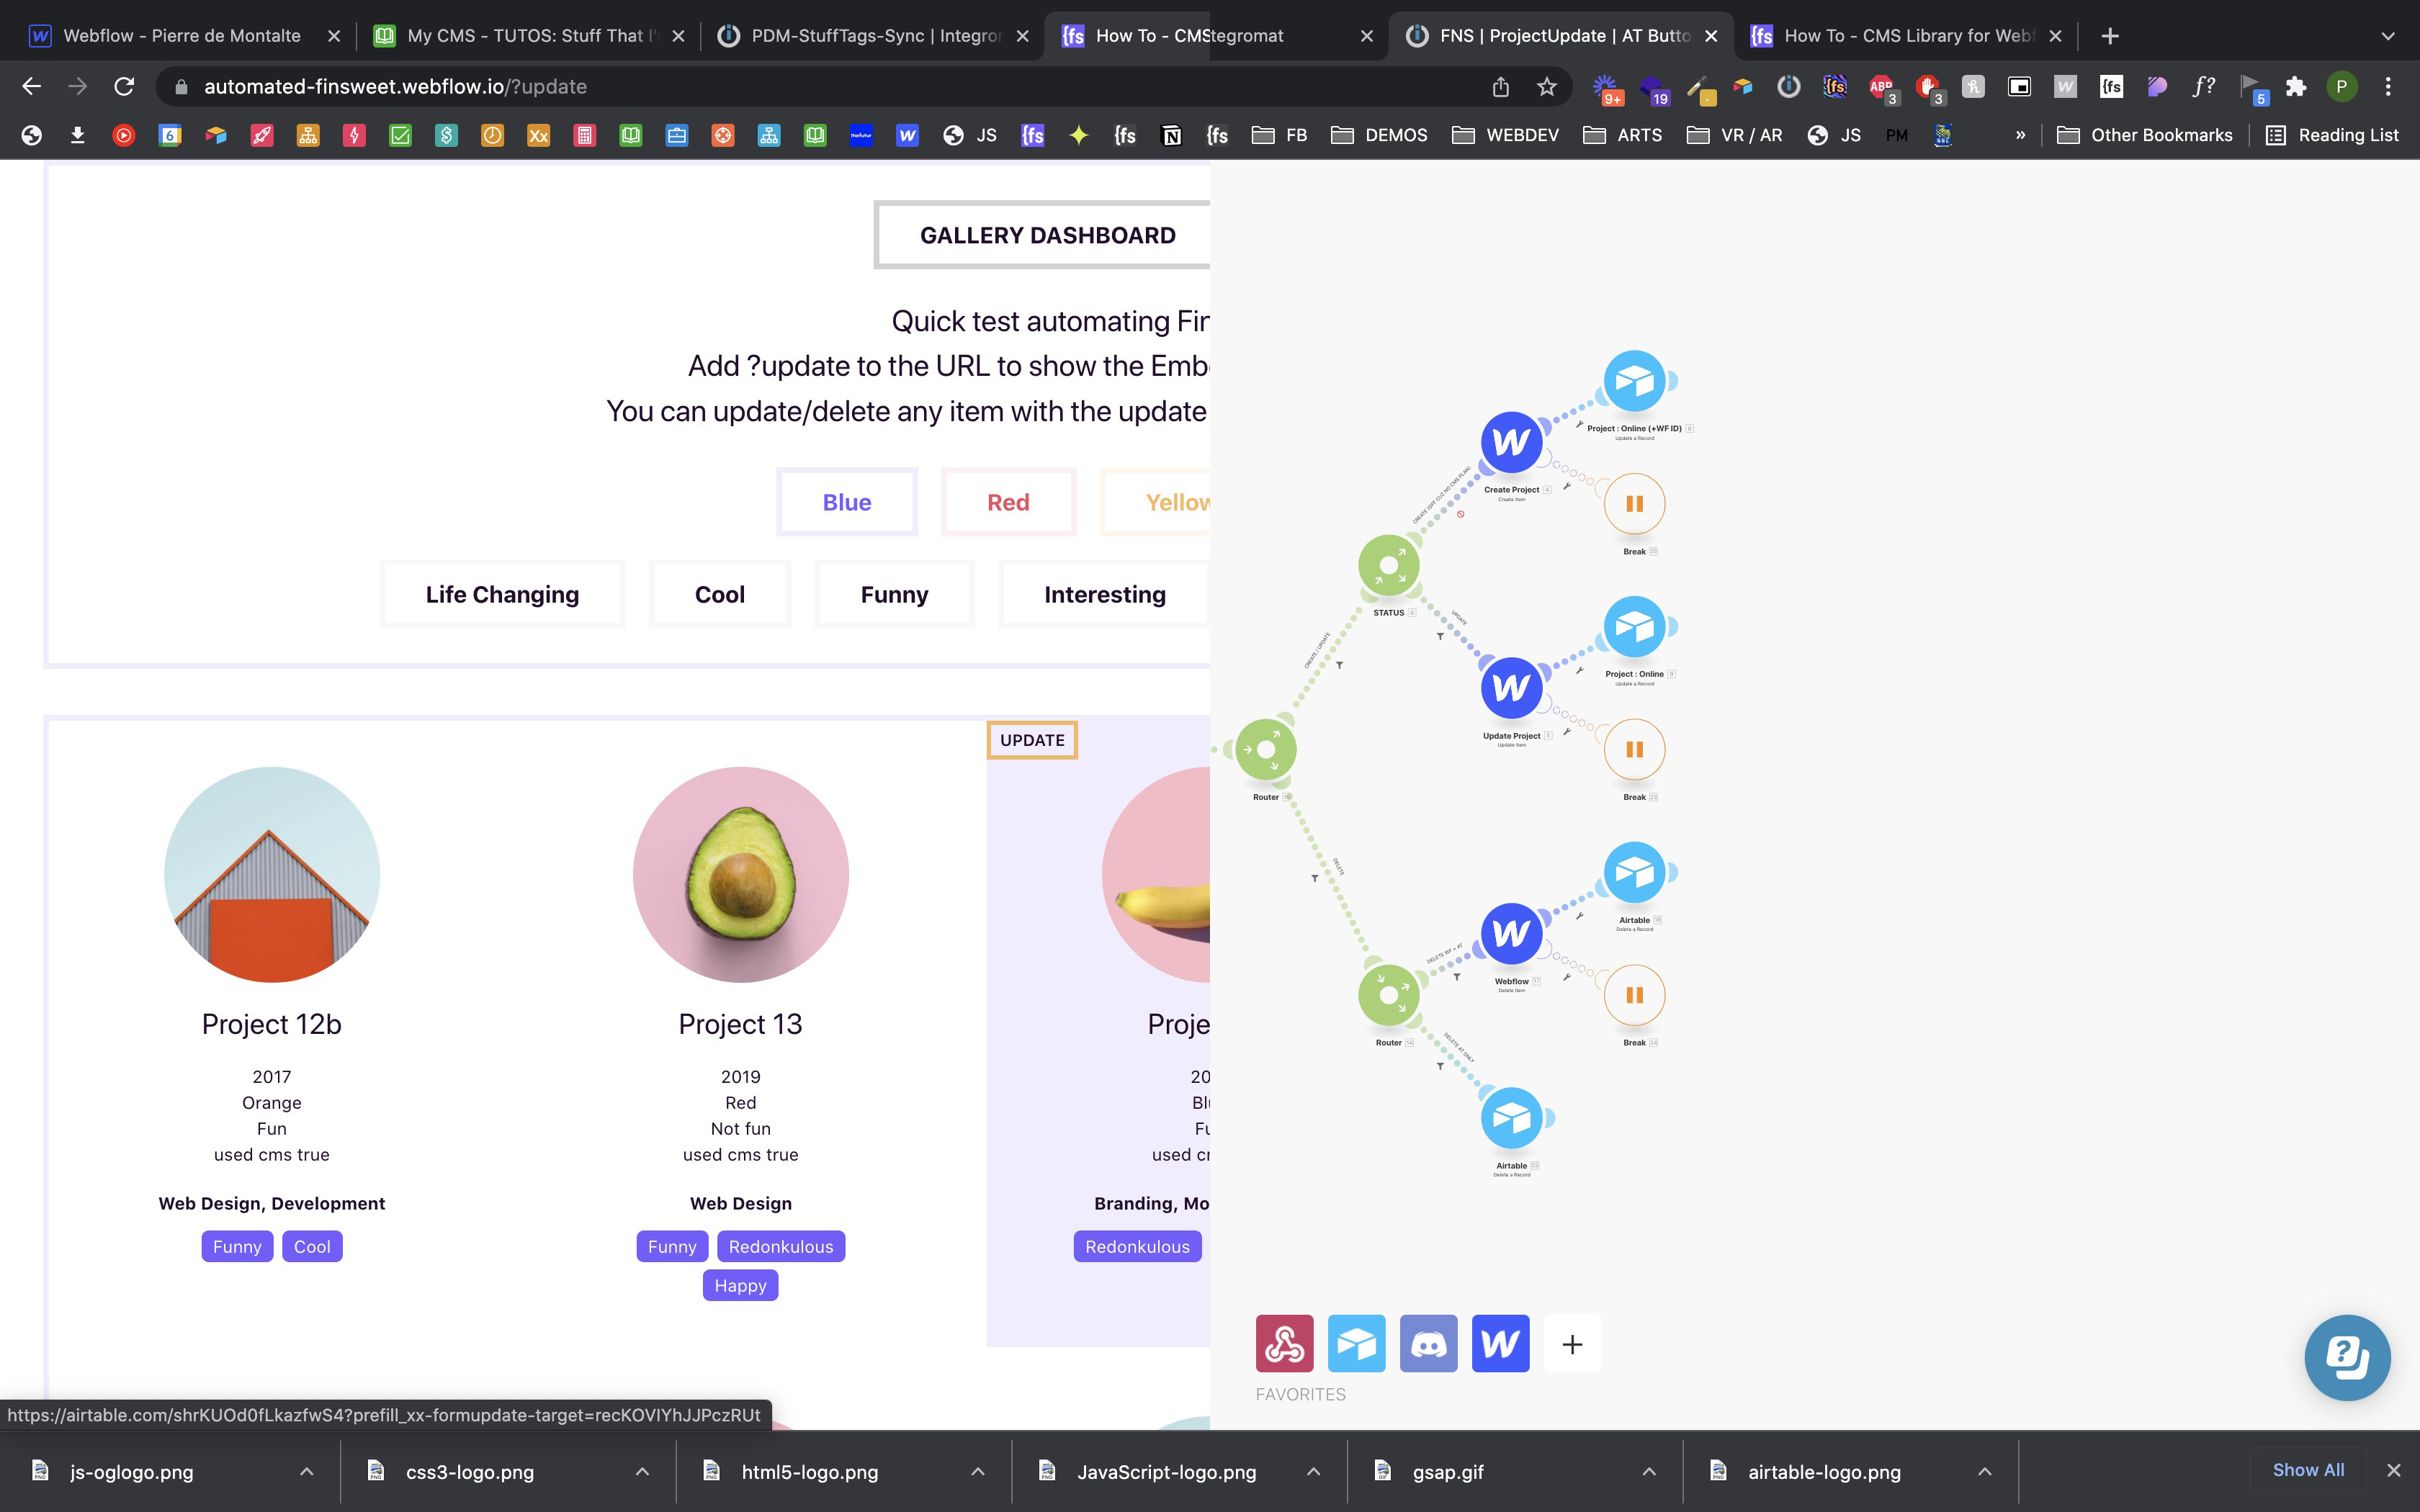
Task: Toggle the Life Changing tag filter
Action: coord(502,594)
